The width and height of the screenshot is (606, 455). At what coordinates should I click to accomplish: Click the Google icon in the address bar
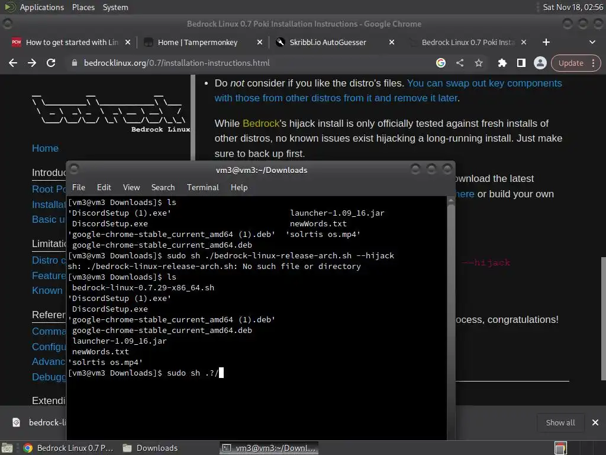(x=440, y=63)
